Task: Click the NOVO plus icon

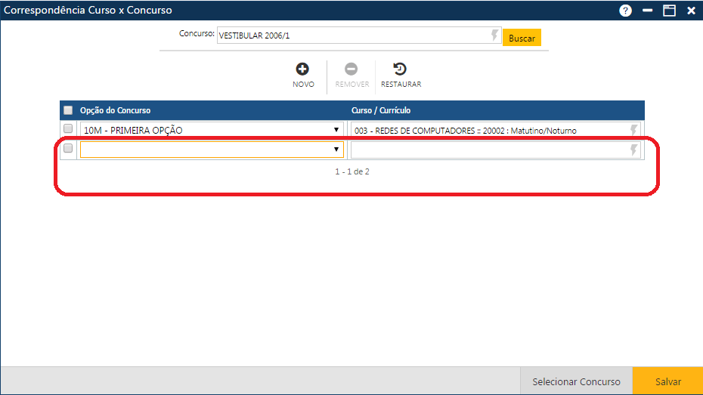Action: [x=302, y=69]
